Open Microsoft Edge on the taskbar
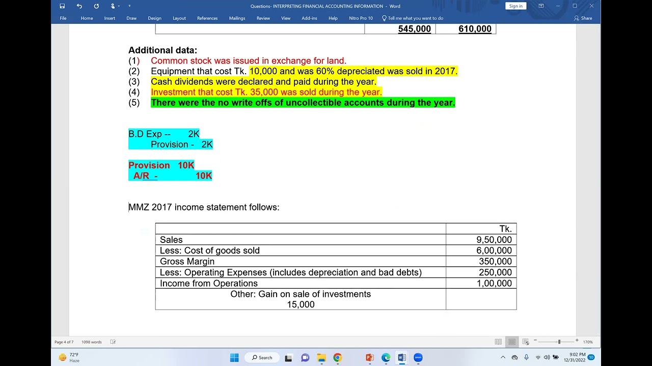Image resolution: width=652 pixels, height=366 pixels. click(386, 357)
